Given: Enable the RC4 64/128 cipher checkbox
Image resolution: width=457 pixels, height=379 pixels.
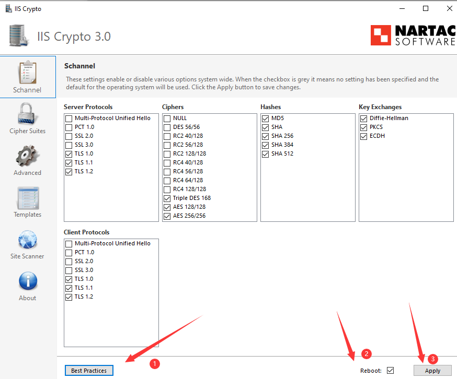Looking at the screenshot, I should [x=167, y=181].
